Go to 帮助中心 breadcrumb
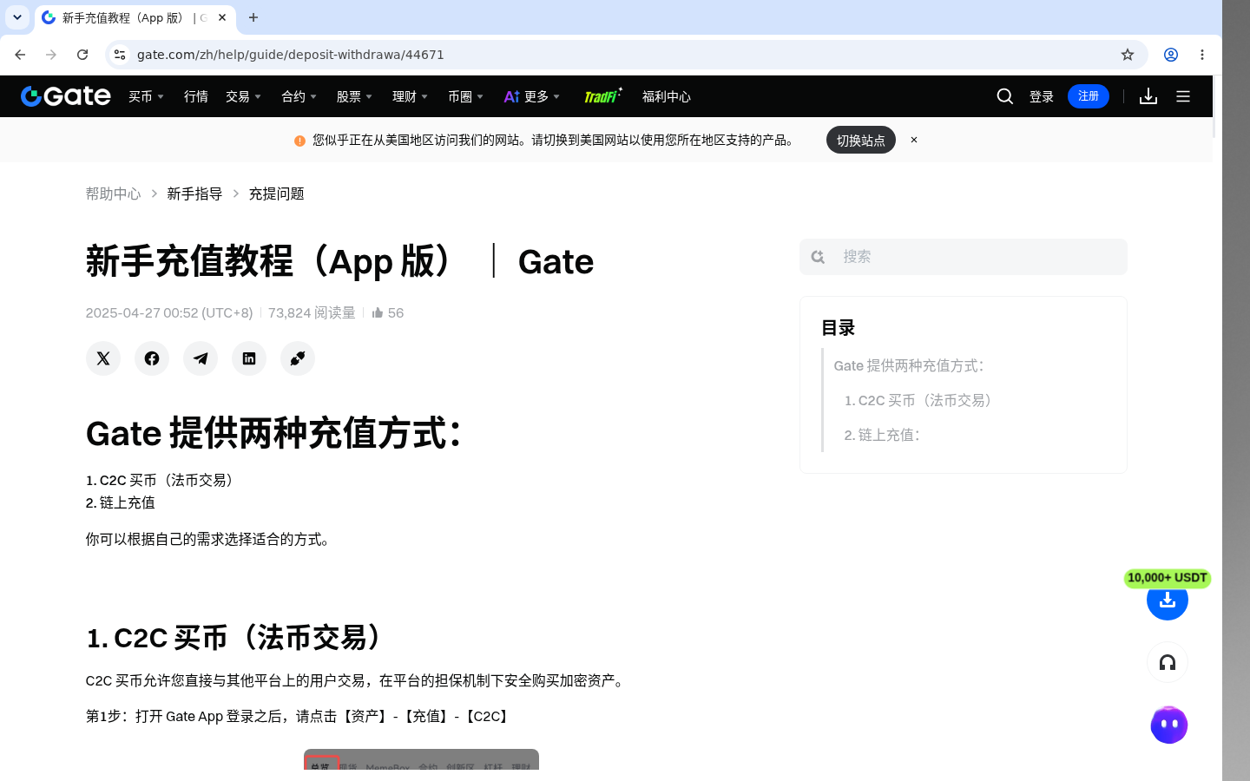 coord(113,194)
